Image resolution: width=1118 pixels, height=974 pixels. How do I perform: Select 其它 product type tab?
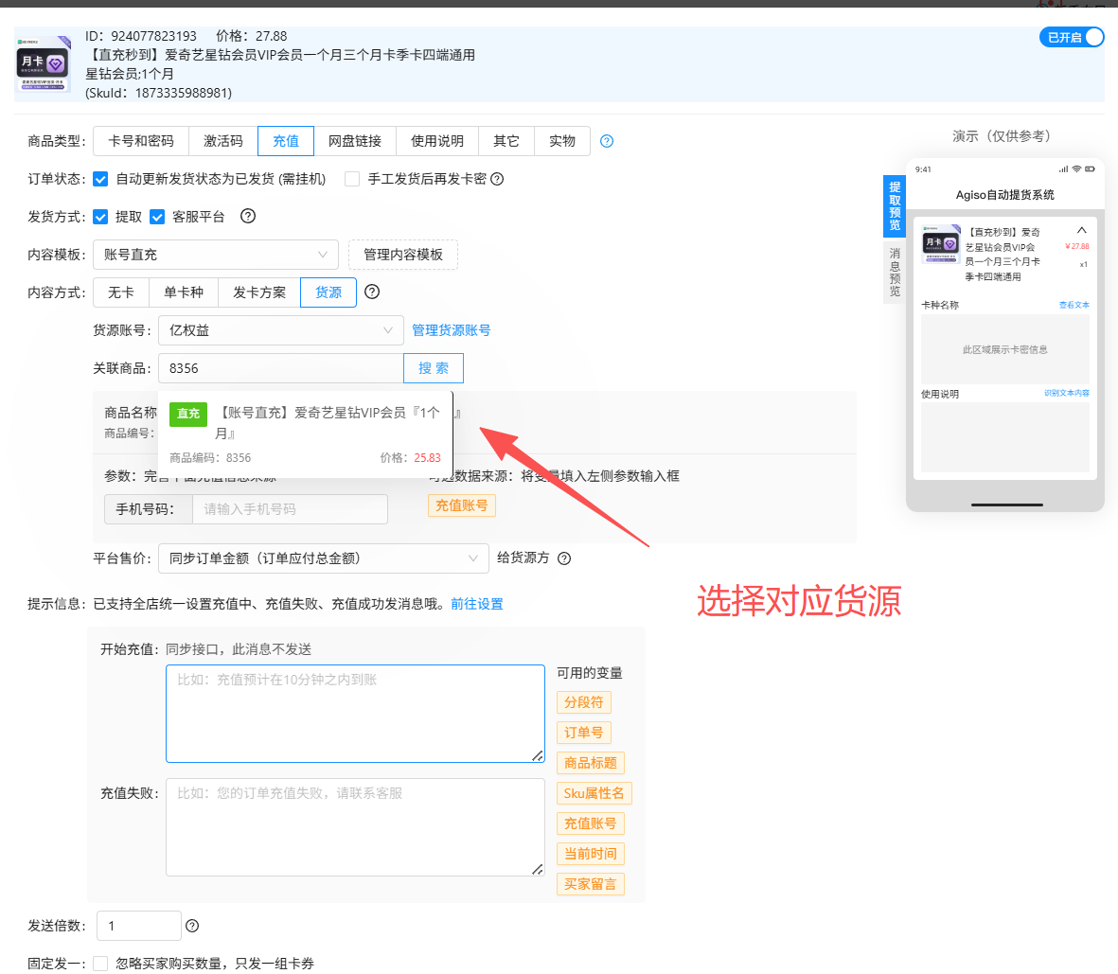point(506,141)
